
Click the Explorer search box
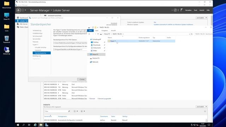[203, 34]
